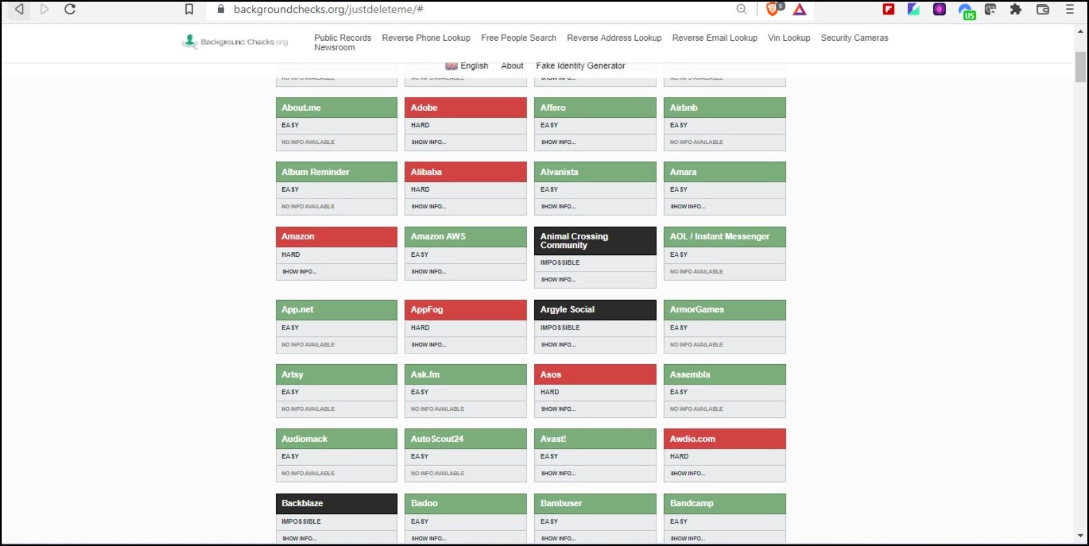Expand Show Info under Avast!
1089x546 pixels.
(558, 474)
